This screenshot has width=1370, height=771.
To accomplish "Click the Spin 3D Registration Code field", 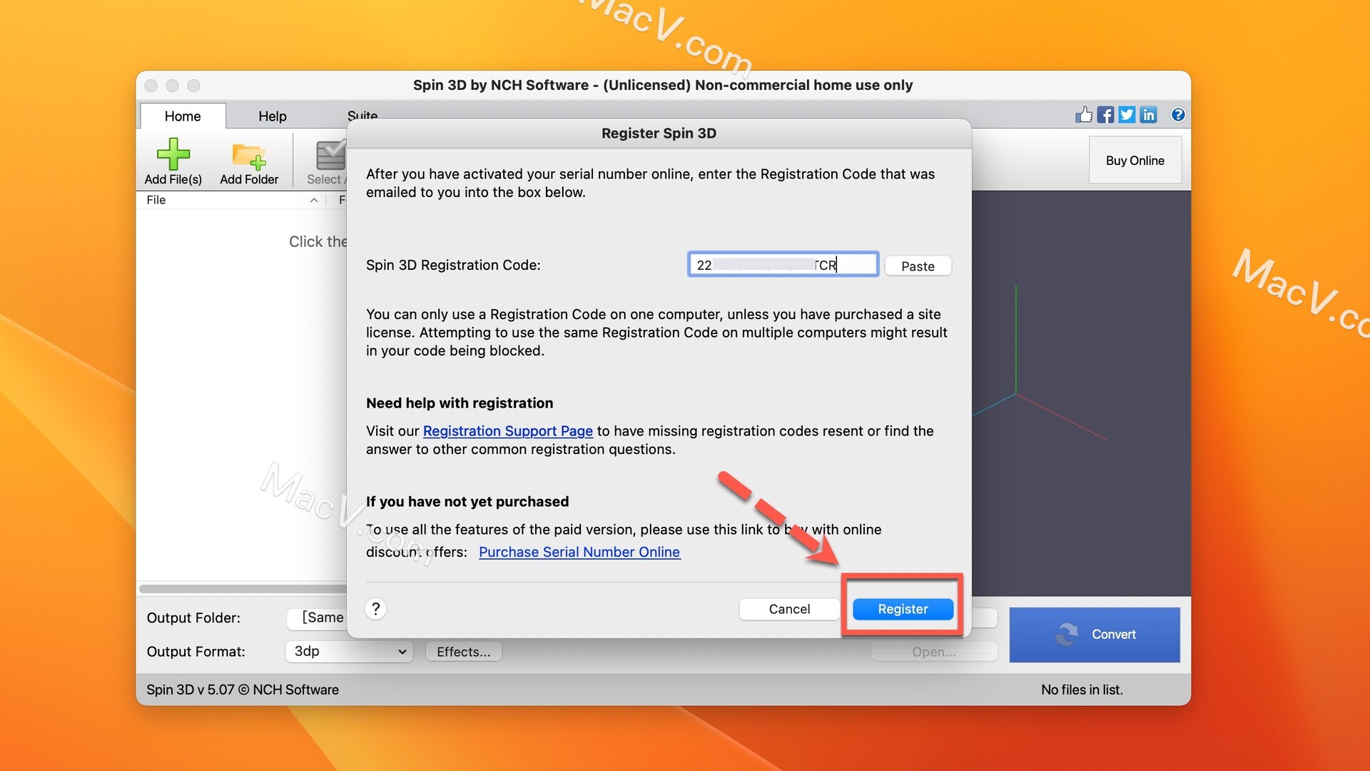I will (x=782, y=266).
